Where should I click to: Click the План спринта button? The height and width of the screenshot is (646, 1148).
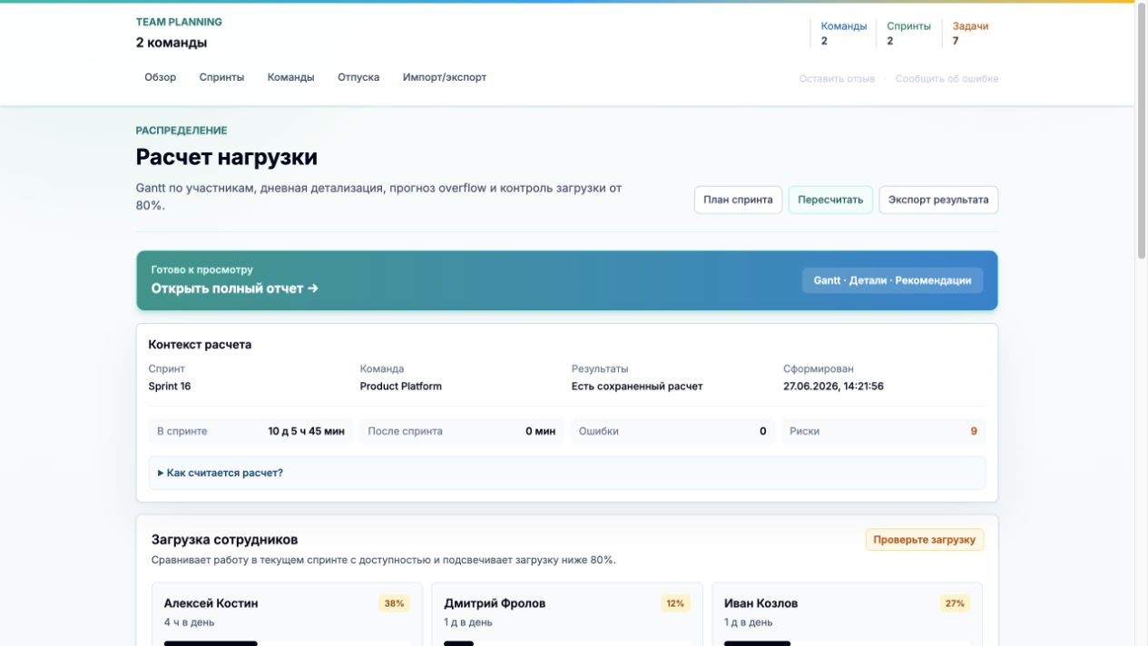click(x=738, y=200)
